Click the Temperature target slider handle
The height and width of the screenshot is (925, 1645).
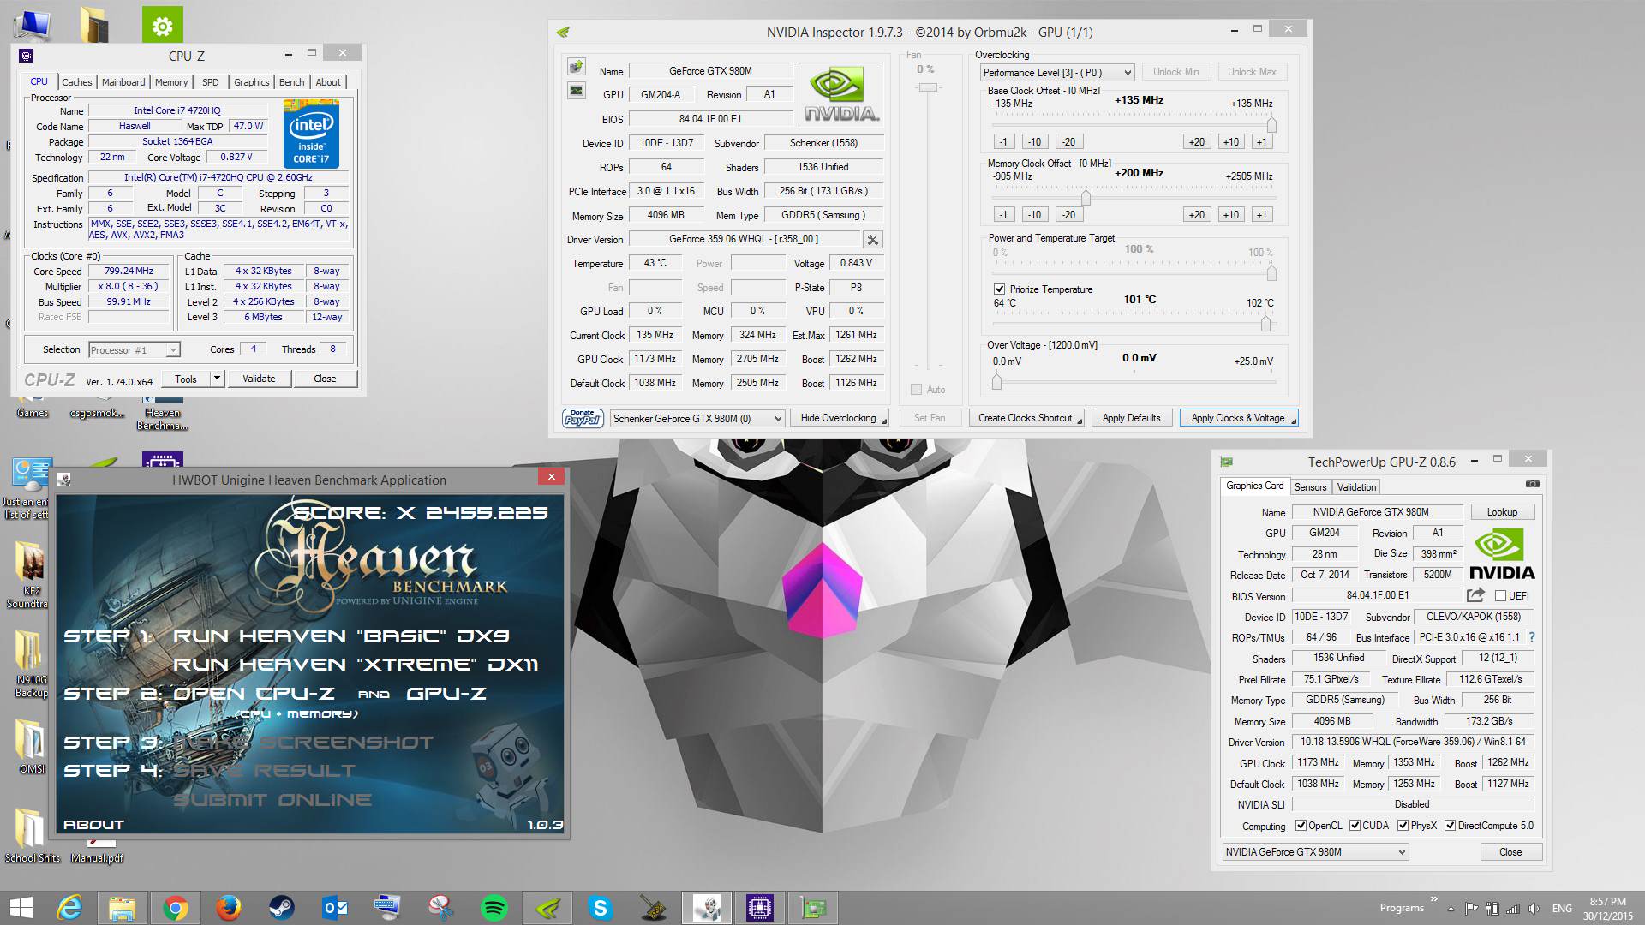point(1265,324)
